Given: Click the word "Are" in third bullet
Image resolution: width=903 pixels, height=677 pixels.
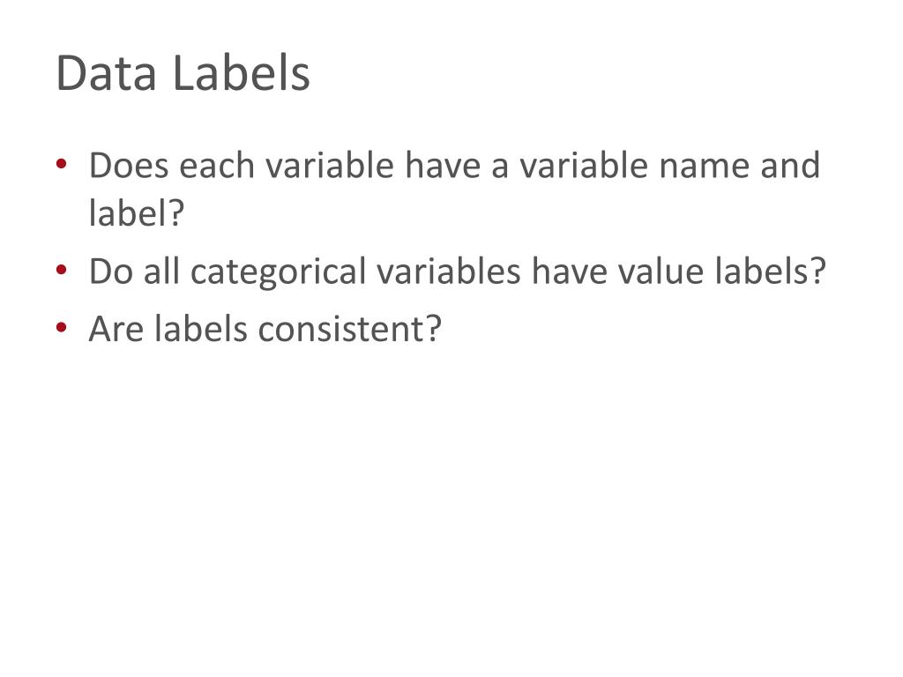Looking at the screenshot, I should 116,330.
